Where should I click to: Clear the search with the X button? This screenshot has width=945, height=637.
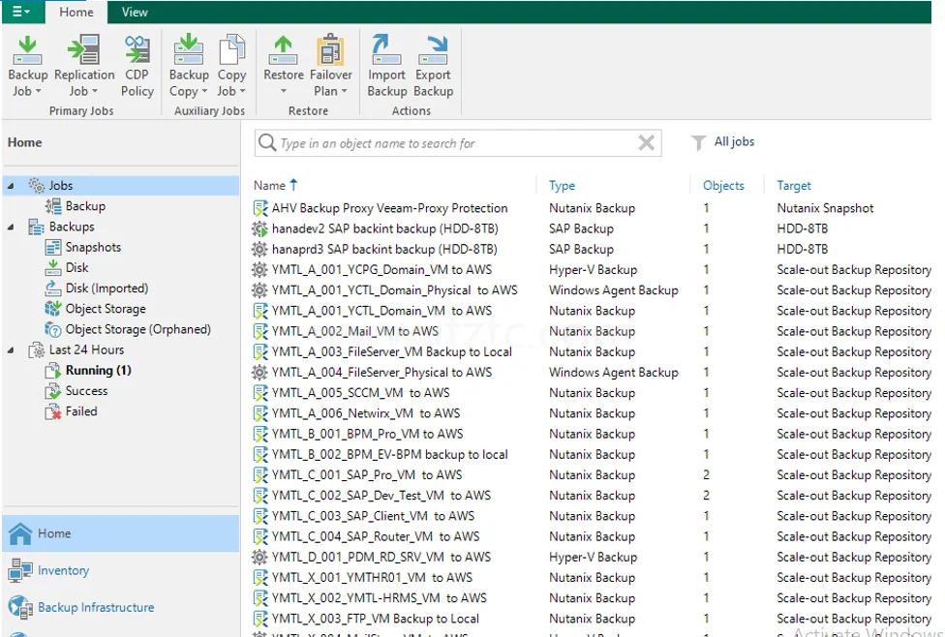646,142
